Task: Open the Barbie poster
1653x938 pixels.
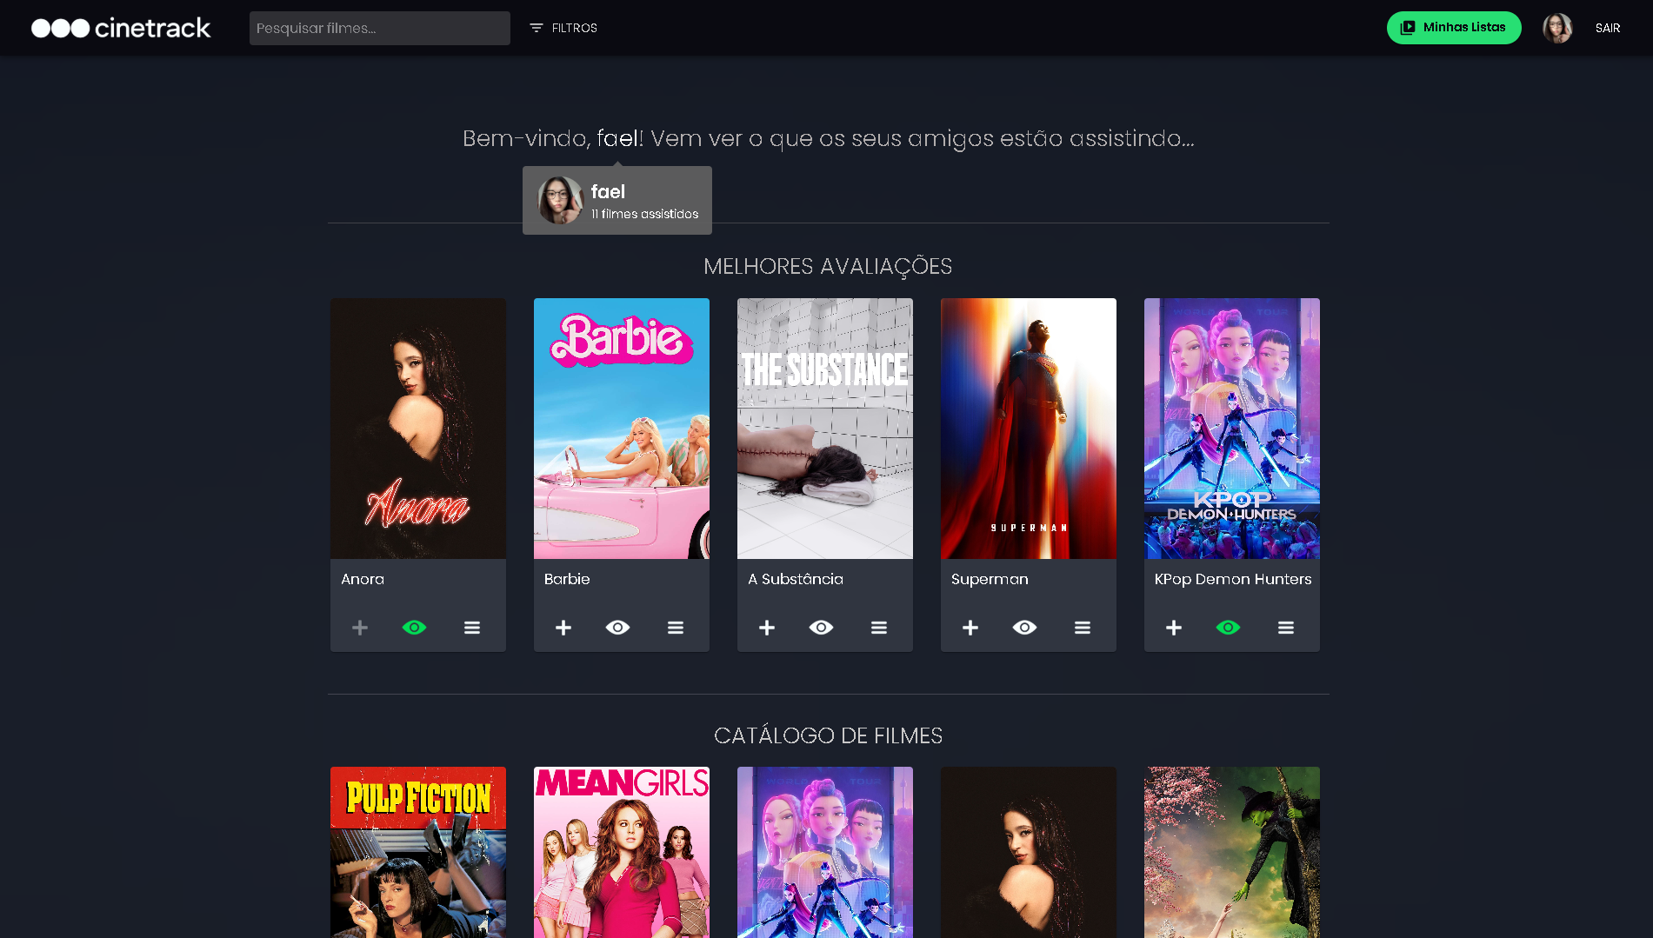Action: (x=622, y=429)
